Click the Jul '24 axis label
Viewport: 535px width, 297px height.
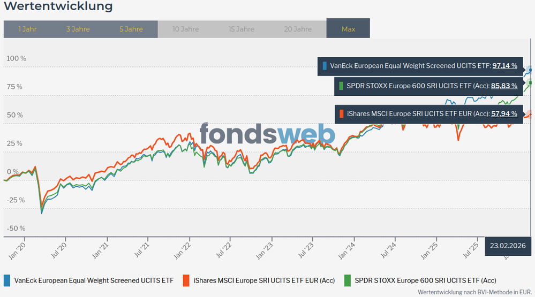pos(389,251)
